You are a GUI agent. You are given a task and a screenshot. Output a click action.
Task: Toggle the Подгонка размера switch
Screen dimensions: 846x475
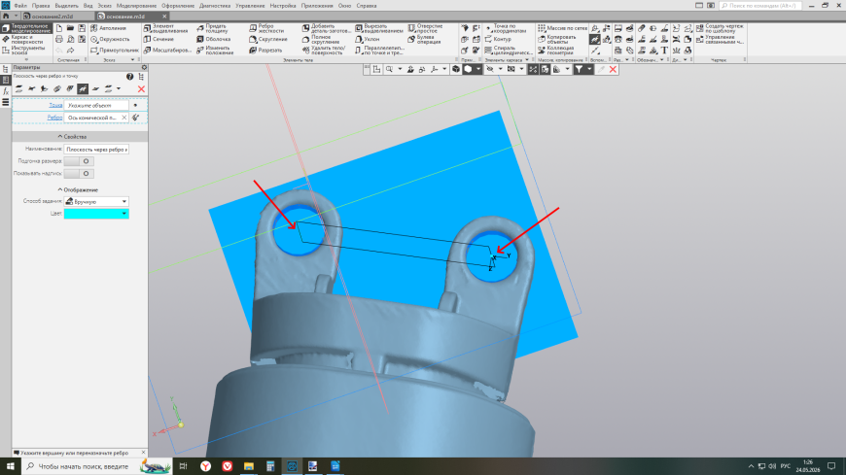[x=79, y=161]
